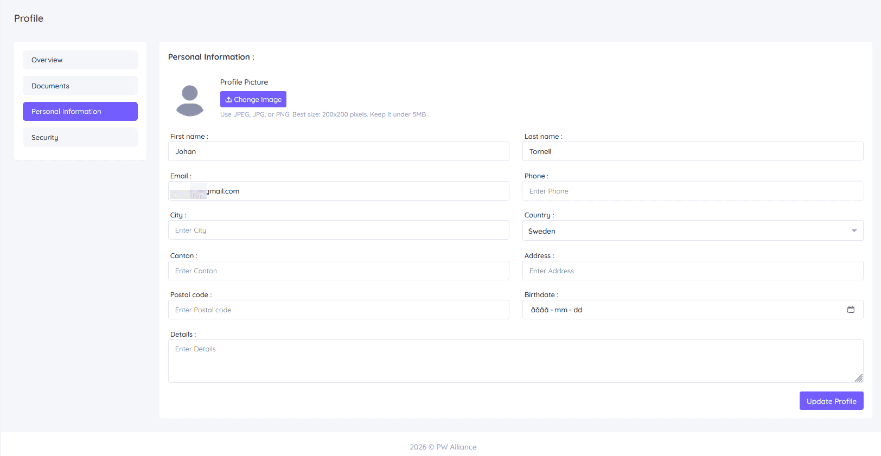Screen dimensions: 881x456
Task: Focus the Enter Details text area
Action: [x=515, y=361]
